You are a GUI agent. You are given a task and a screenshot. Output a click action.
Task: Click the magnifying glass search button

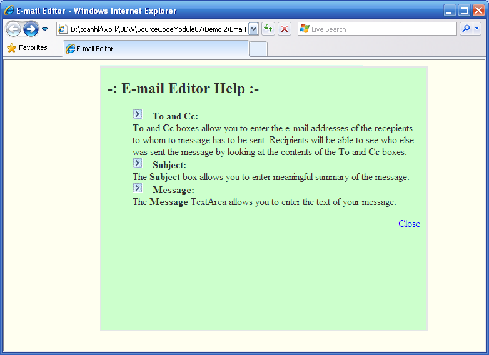click(x=466, y=29)
